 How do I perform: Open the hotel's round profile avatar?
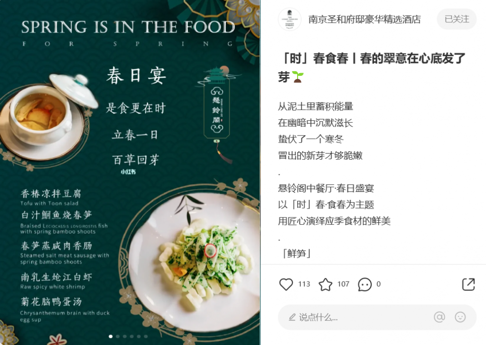tap(290, 19)
